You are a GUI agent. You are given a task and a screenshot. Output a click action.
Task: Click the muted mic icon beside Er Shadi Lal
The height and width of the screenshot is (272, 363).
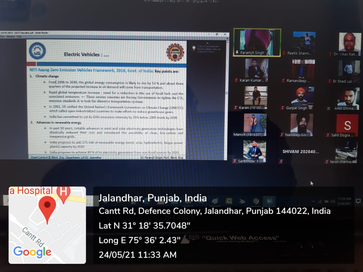pyautogui.click(x=330, y=81)
